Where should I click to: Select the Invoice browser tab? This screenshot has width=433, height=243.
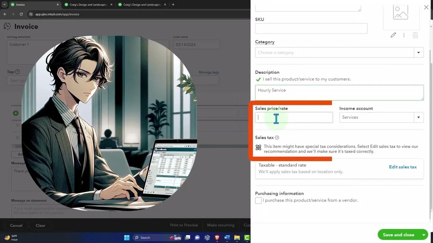pyautogui.click(x=34, y=5)
